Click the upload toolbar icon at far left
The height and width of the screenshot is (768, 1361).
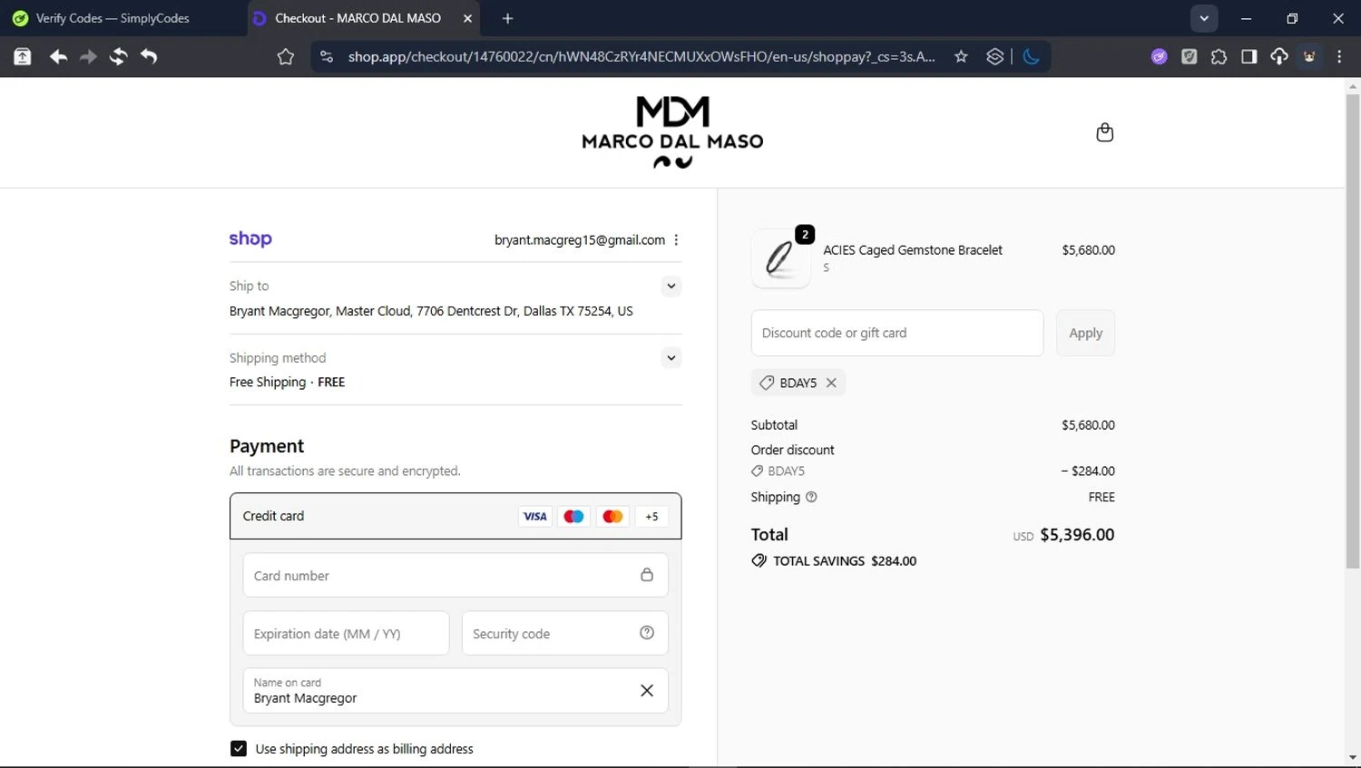coord(23,57)
